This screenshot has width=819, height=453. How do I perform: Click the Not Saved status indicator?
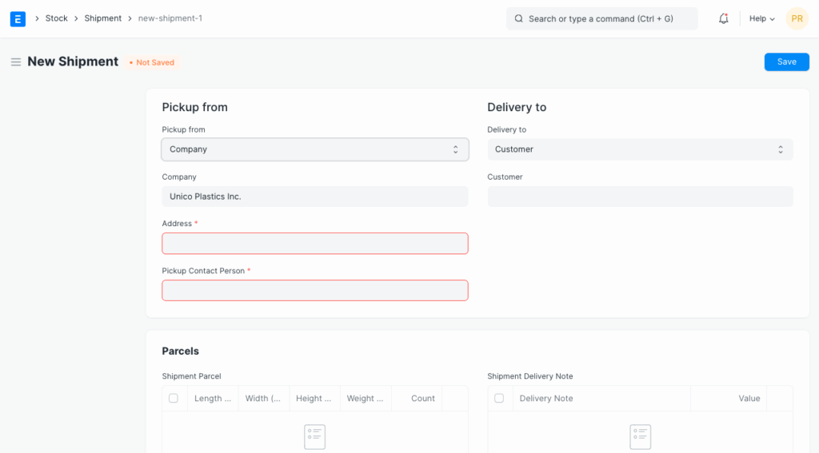point(152,62)
